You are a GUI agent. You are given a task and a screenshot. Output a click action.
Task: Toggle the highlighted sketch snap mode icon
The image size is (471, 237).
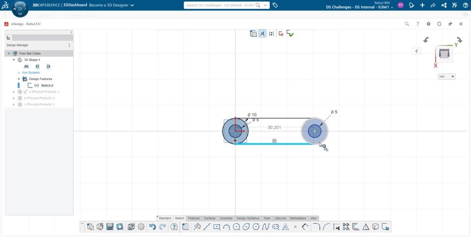point(262,34)
